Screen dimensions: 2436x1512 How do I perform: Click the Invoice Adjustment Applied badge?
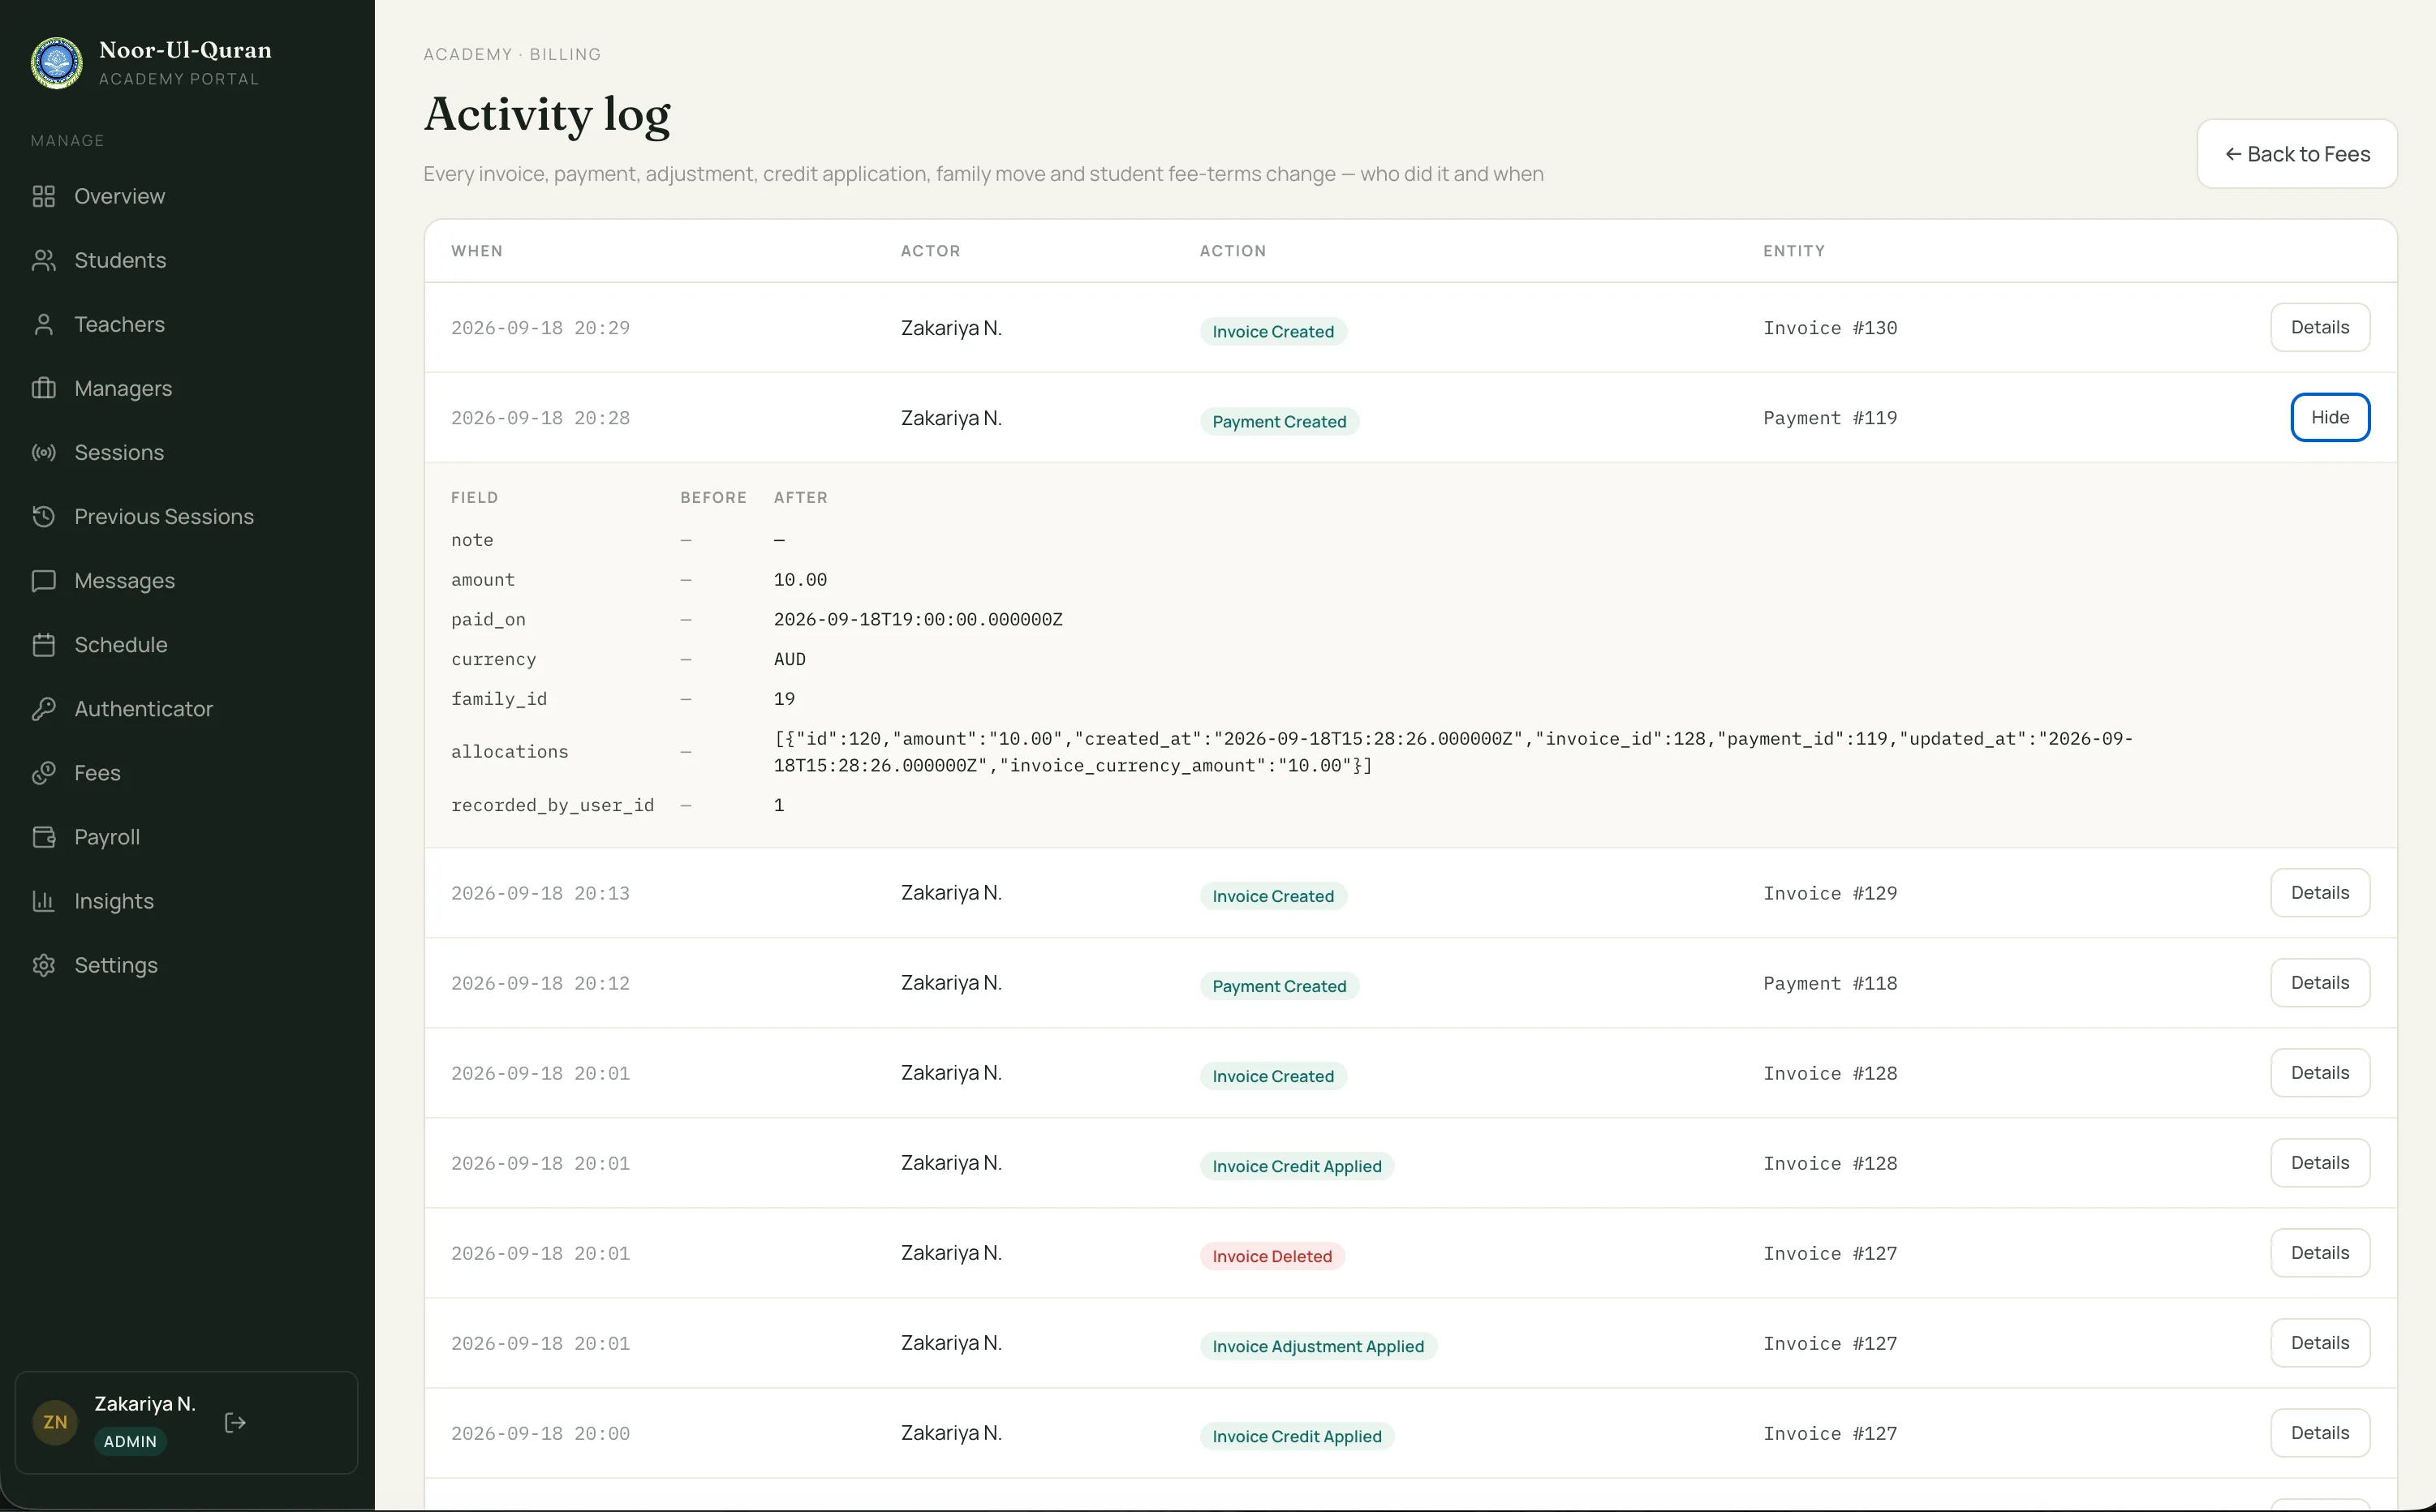pyautogui.click(x=1318, y=1346)
